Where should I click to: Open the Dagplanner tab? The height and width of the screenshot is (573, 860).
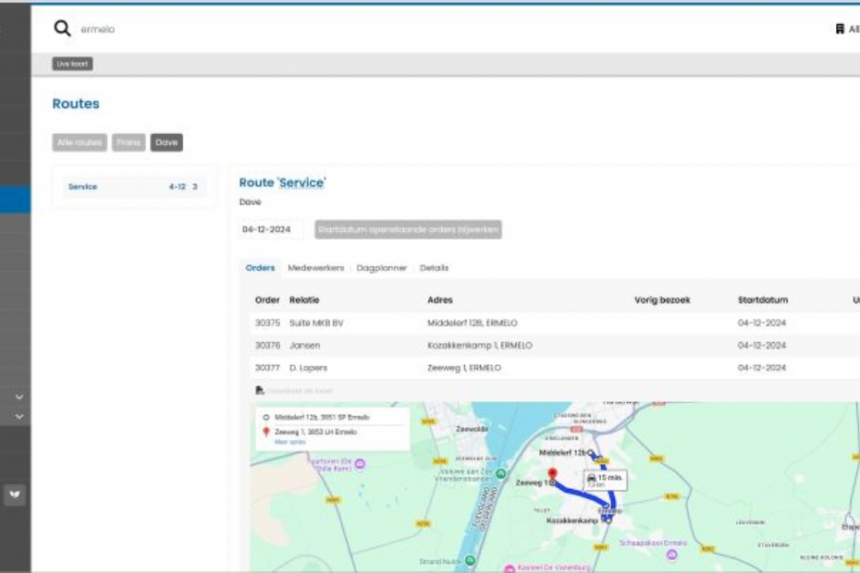[382, 268]
